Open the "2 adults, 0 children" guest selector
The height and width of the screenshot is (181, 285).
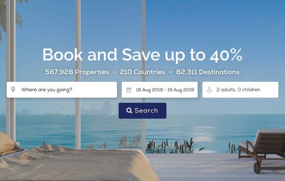coord(240,90)
